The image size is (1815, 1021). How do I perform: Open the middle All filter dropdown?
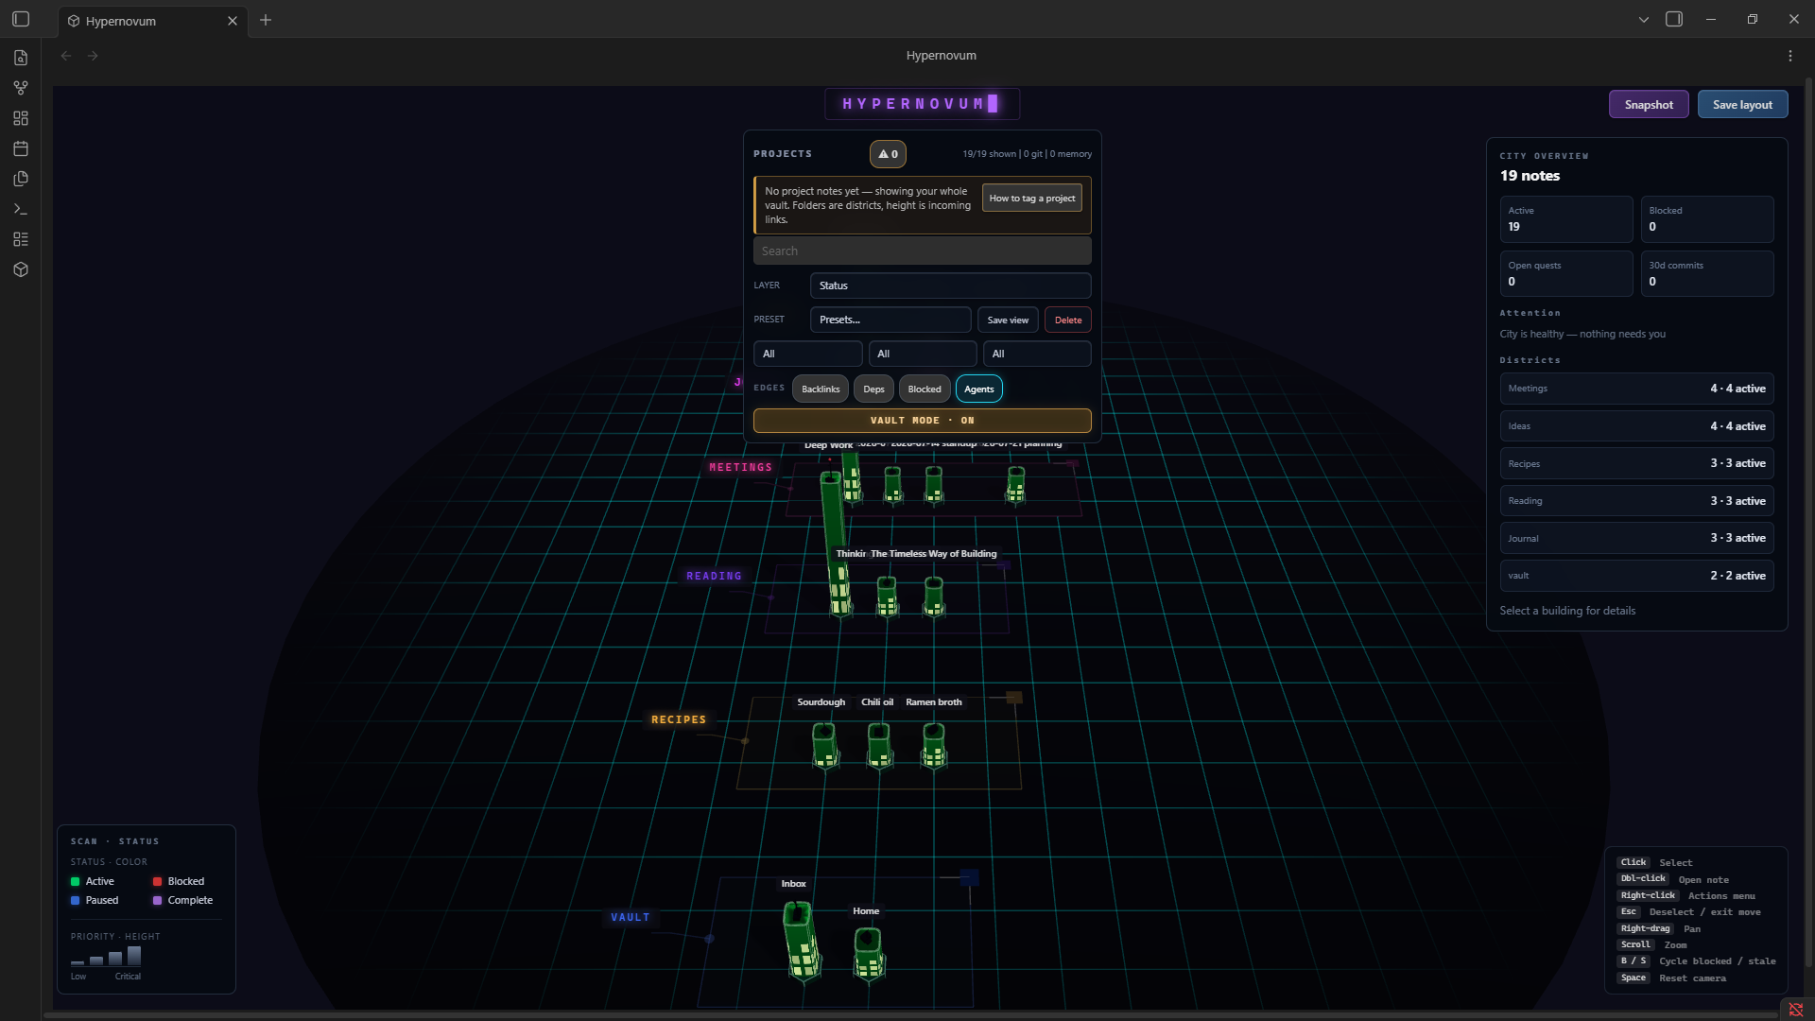point(923,355)
